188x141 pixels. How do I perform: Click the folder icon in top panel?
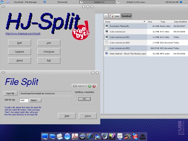pyautogui.click(x=8, y=2)
